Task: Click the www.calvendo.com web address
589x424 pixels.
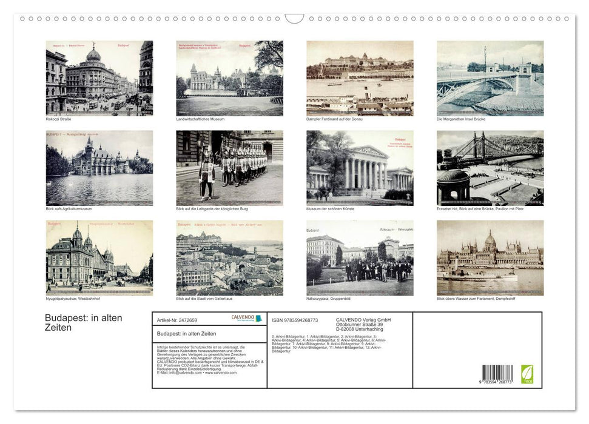Action: 221,373
